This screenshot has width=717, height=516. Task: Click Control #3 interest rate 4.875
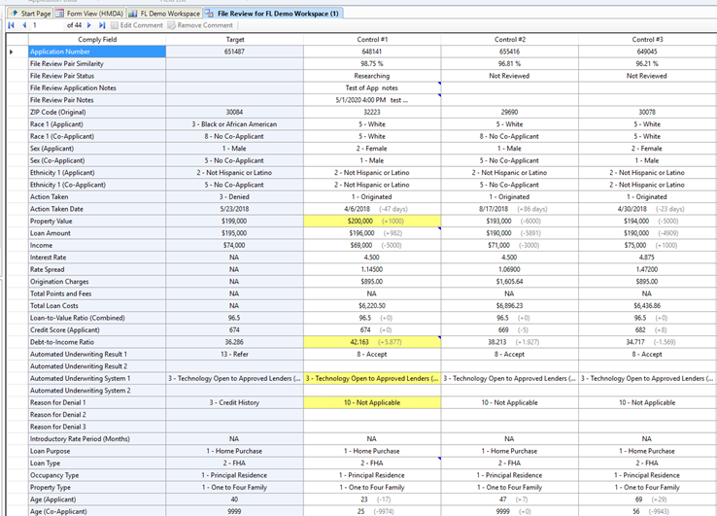pos(647,258)
